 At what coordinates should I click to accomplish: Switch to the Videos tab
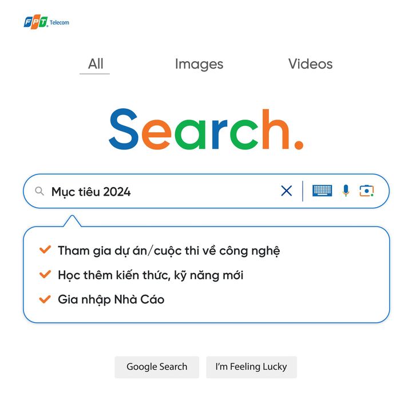[x=310, y=64]
